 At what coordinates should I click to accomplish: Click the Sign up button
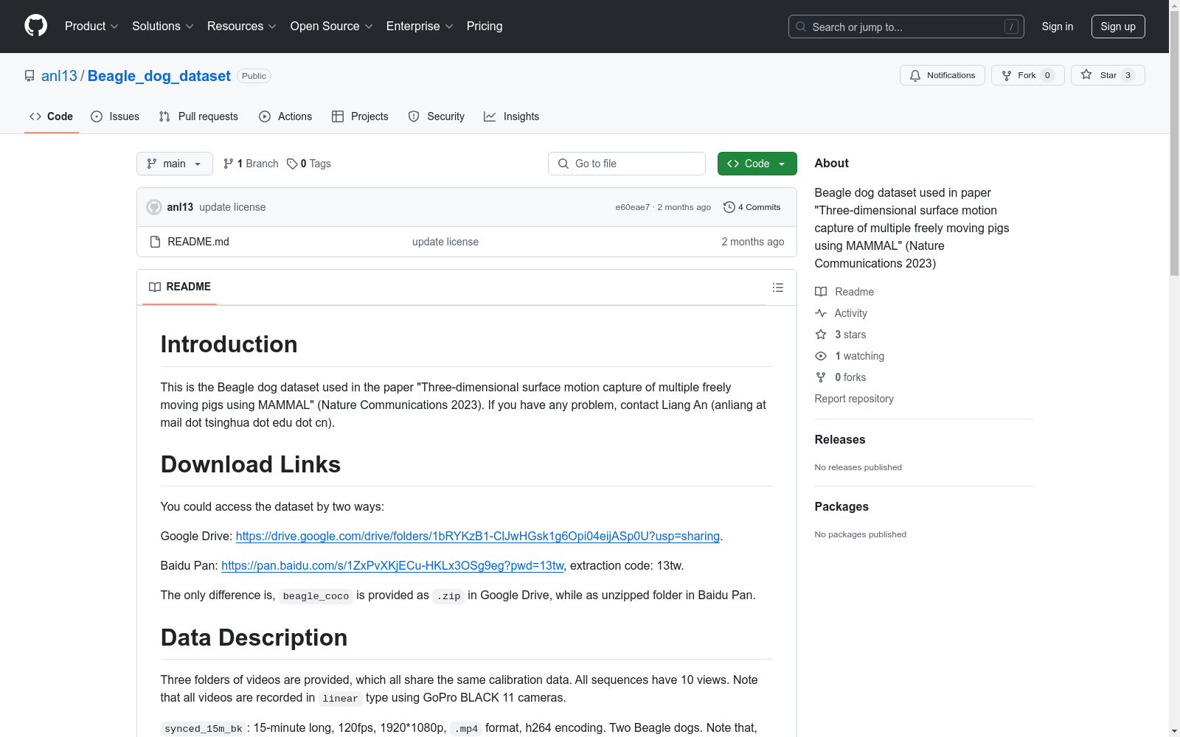(x=1118, y=27)
